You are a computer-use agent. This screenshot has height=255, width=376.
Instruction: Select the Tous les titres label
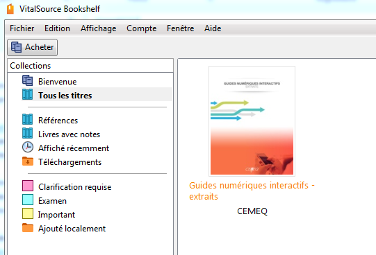tap(65, 96)
